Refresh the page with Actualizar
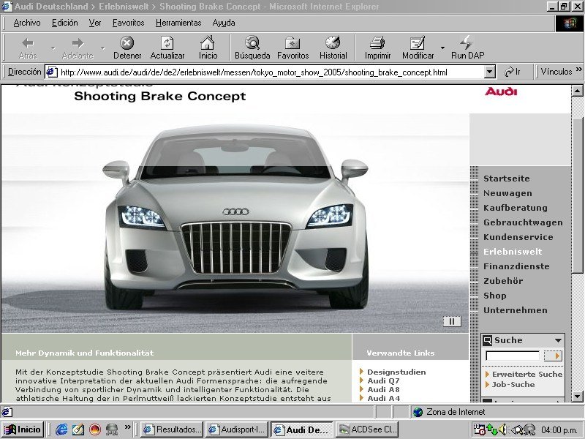The height and width of the screenshot is (439, 585). pos(167,48)
